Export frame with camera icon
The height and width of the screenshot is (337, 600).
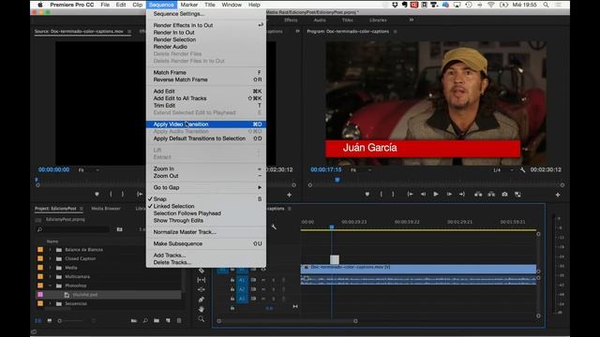(x=504, y=194)
